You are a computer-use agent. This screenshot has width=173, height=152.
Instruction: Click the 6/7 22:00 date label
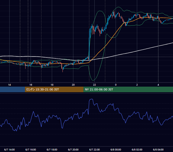click(94, 149)
